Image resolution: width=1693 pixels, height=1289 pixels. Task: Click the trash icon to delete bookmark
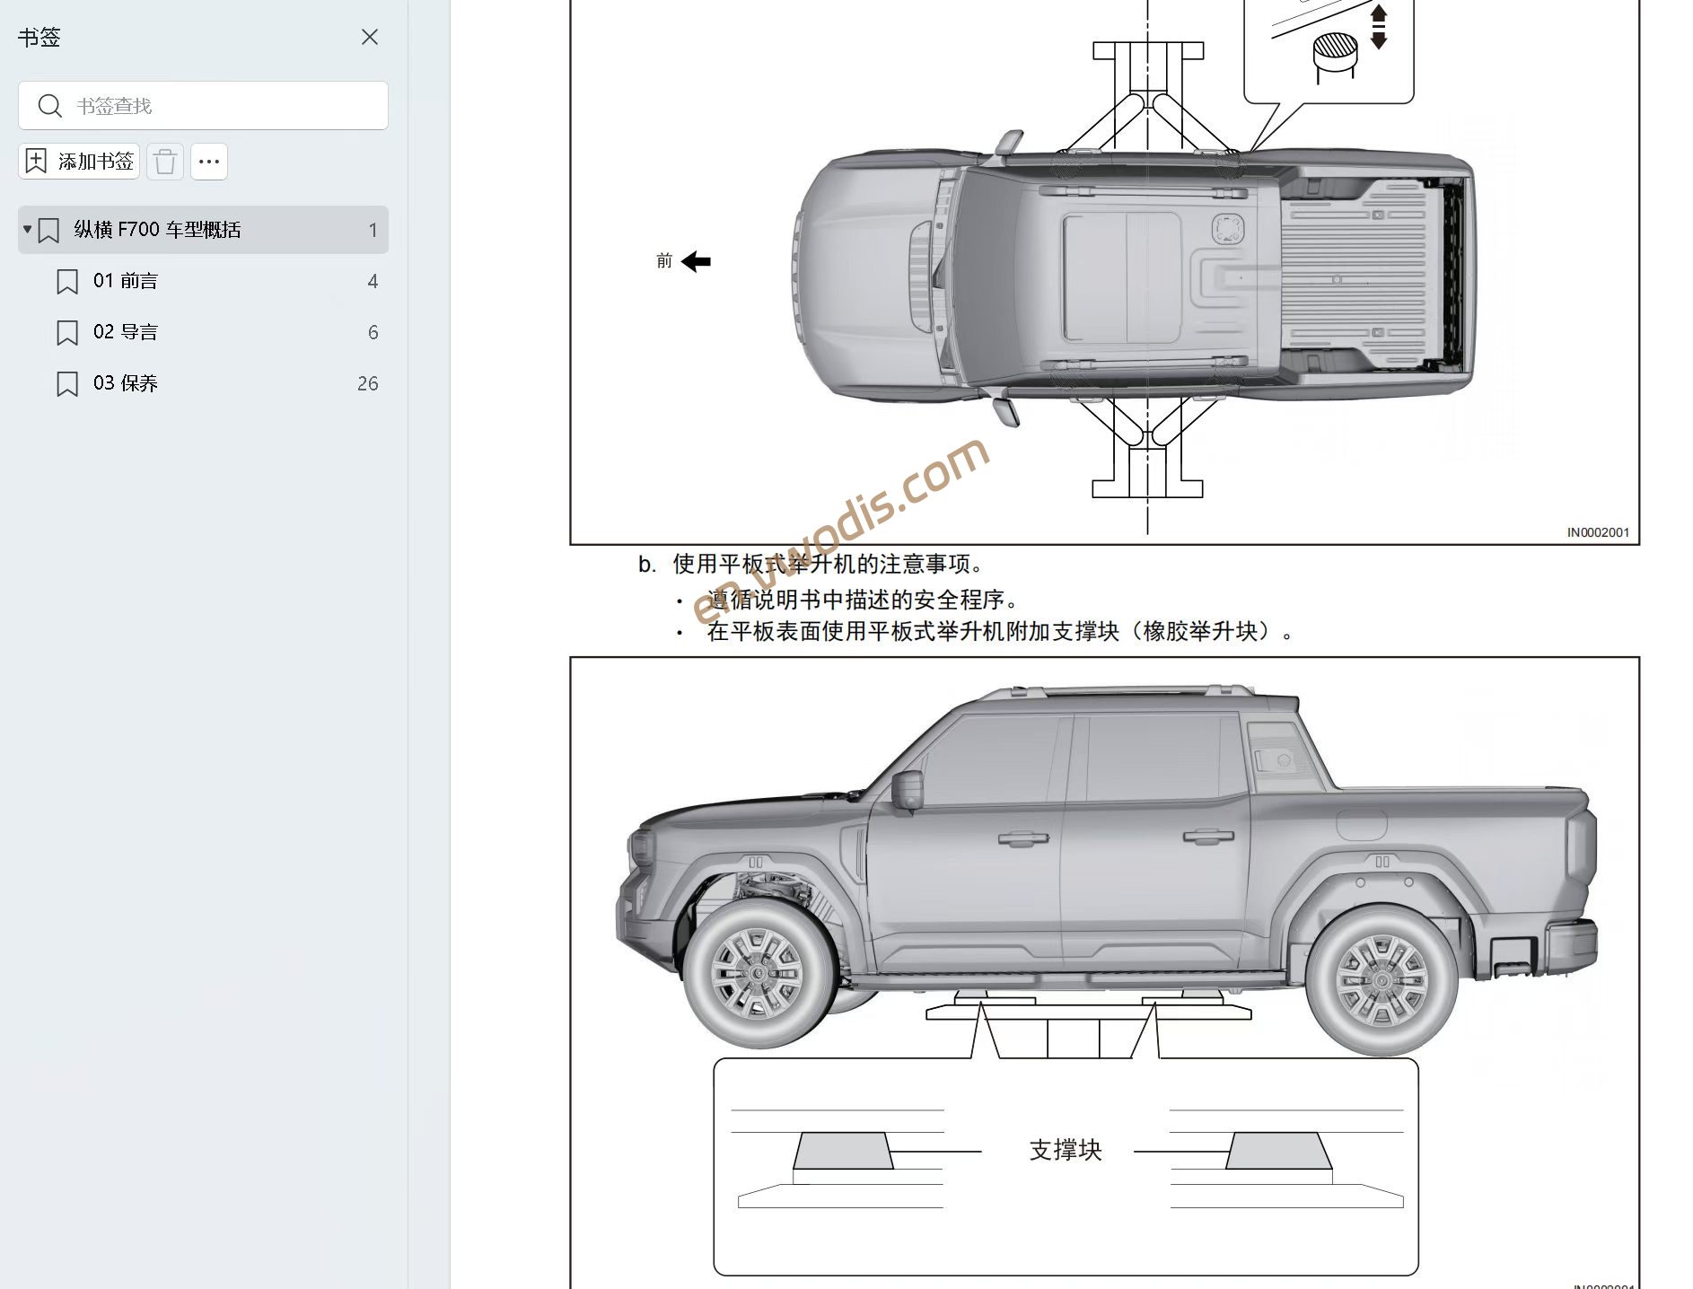[165, 162]
